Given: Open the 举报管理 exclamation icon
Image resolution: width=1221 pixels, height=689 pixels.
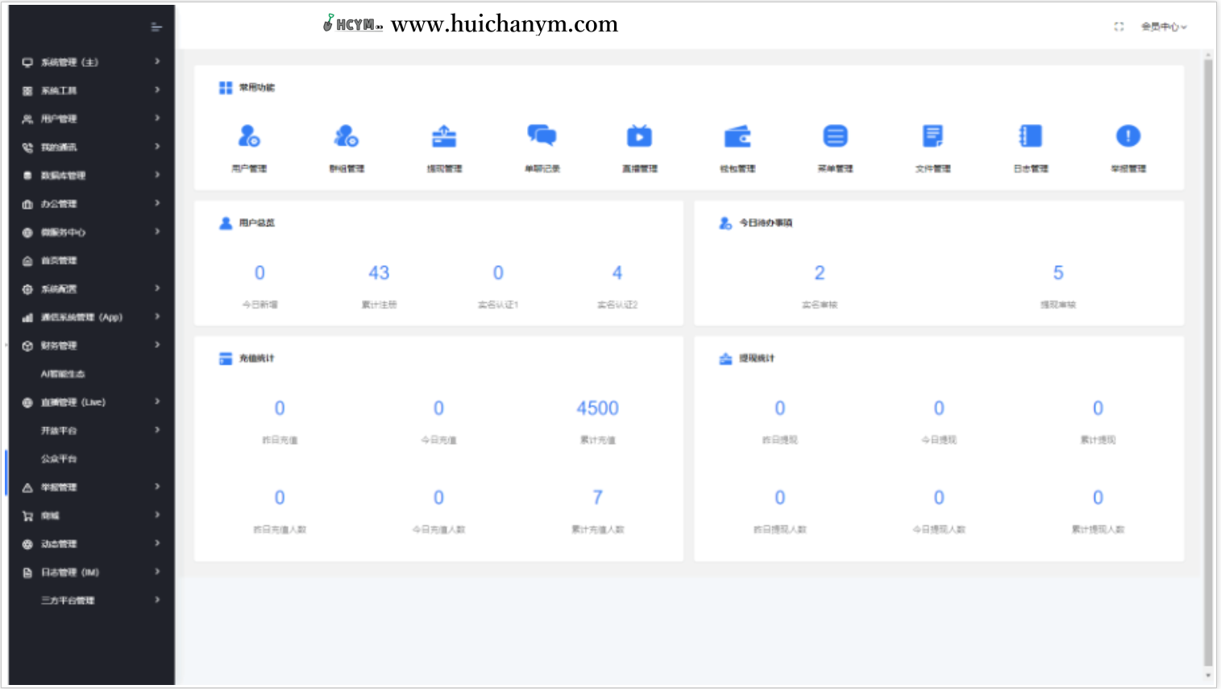Looking at the screenshot, I should click(1128, 137).
